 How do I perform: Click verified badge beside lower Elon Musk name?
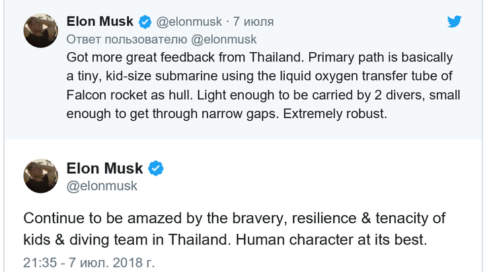coord(155,168)
